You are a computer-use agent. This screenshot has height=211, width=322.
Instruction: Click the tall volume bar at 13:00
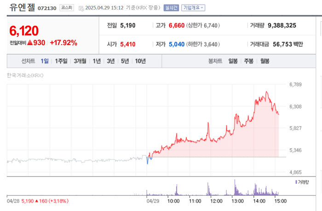coord(235,187)
